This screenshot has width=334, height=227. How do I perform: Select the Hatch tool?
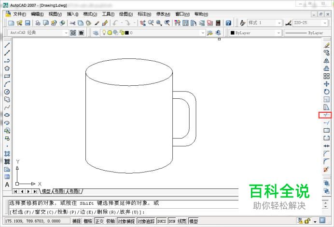[7, 154]
